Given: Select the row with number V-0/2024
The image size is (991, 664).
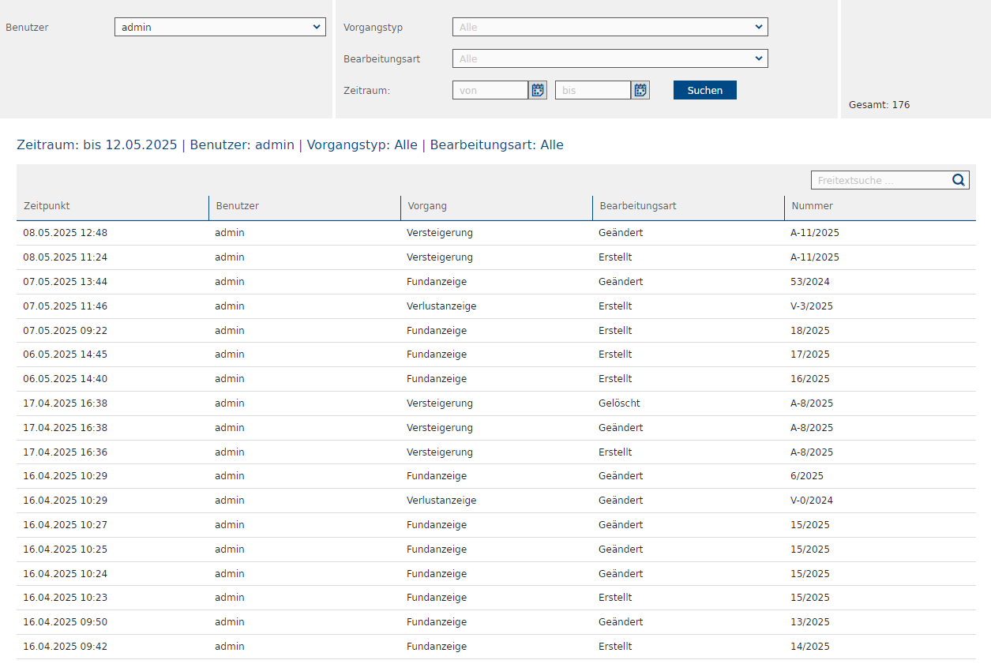Looking at the screenshot, I should [496, 501].
